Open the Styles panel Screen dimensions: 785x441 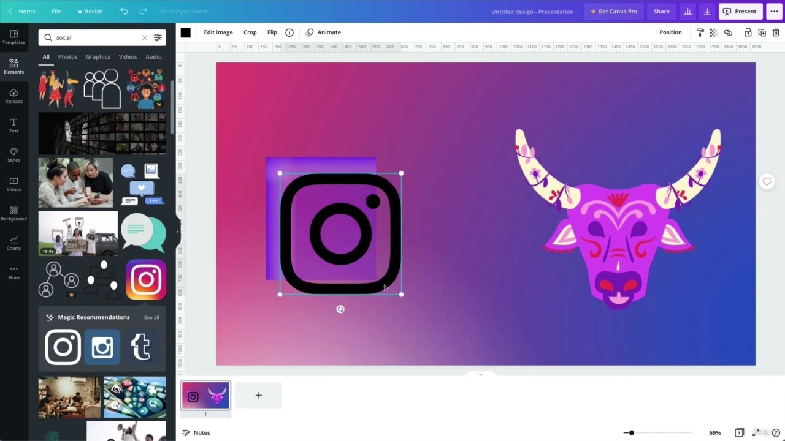(13, 154)
